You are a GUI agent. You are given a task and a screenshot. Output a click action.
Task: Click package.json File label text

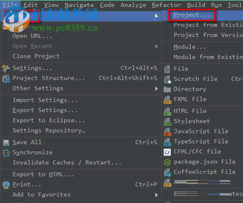(x=205, y=162)
